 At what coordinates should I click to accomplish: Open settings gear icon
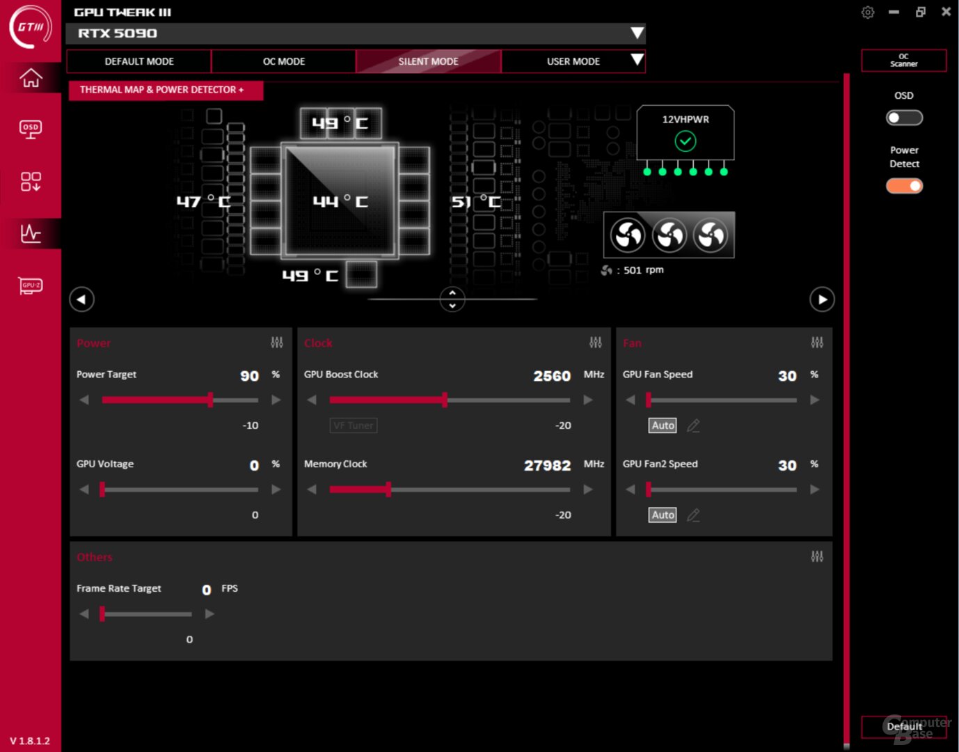pyautogui.click(x=868, y=12)
